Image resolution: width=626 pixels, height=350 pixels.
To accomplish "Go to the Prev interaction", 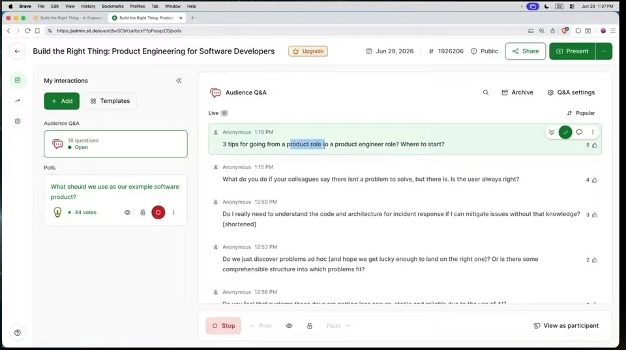I will pos(261,326).
